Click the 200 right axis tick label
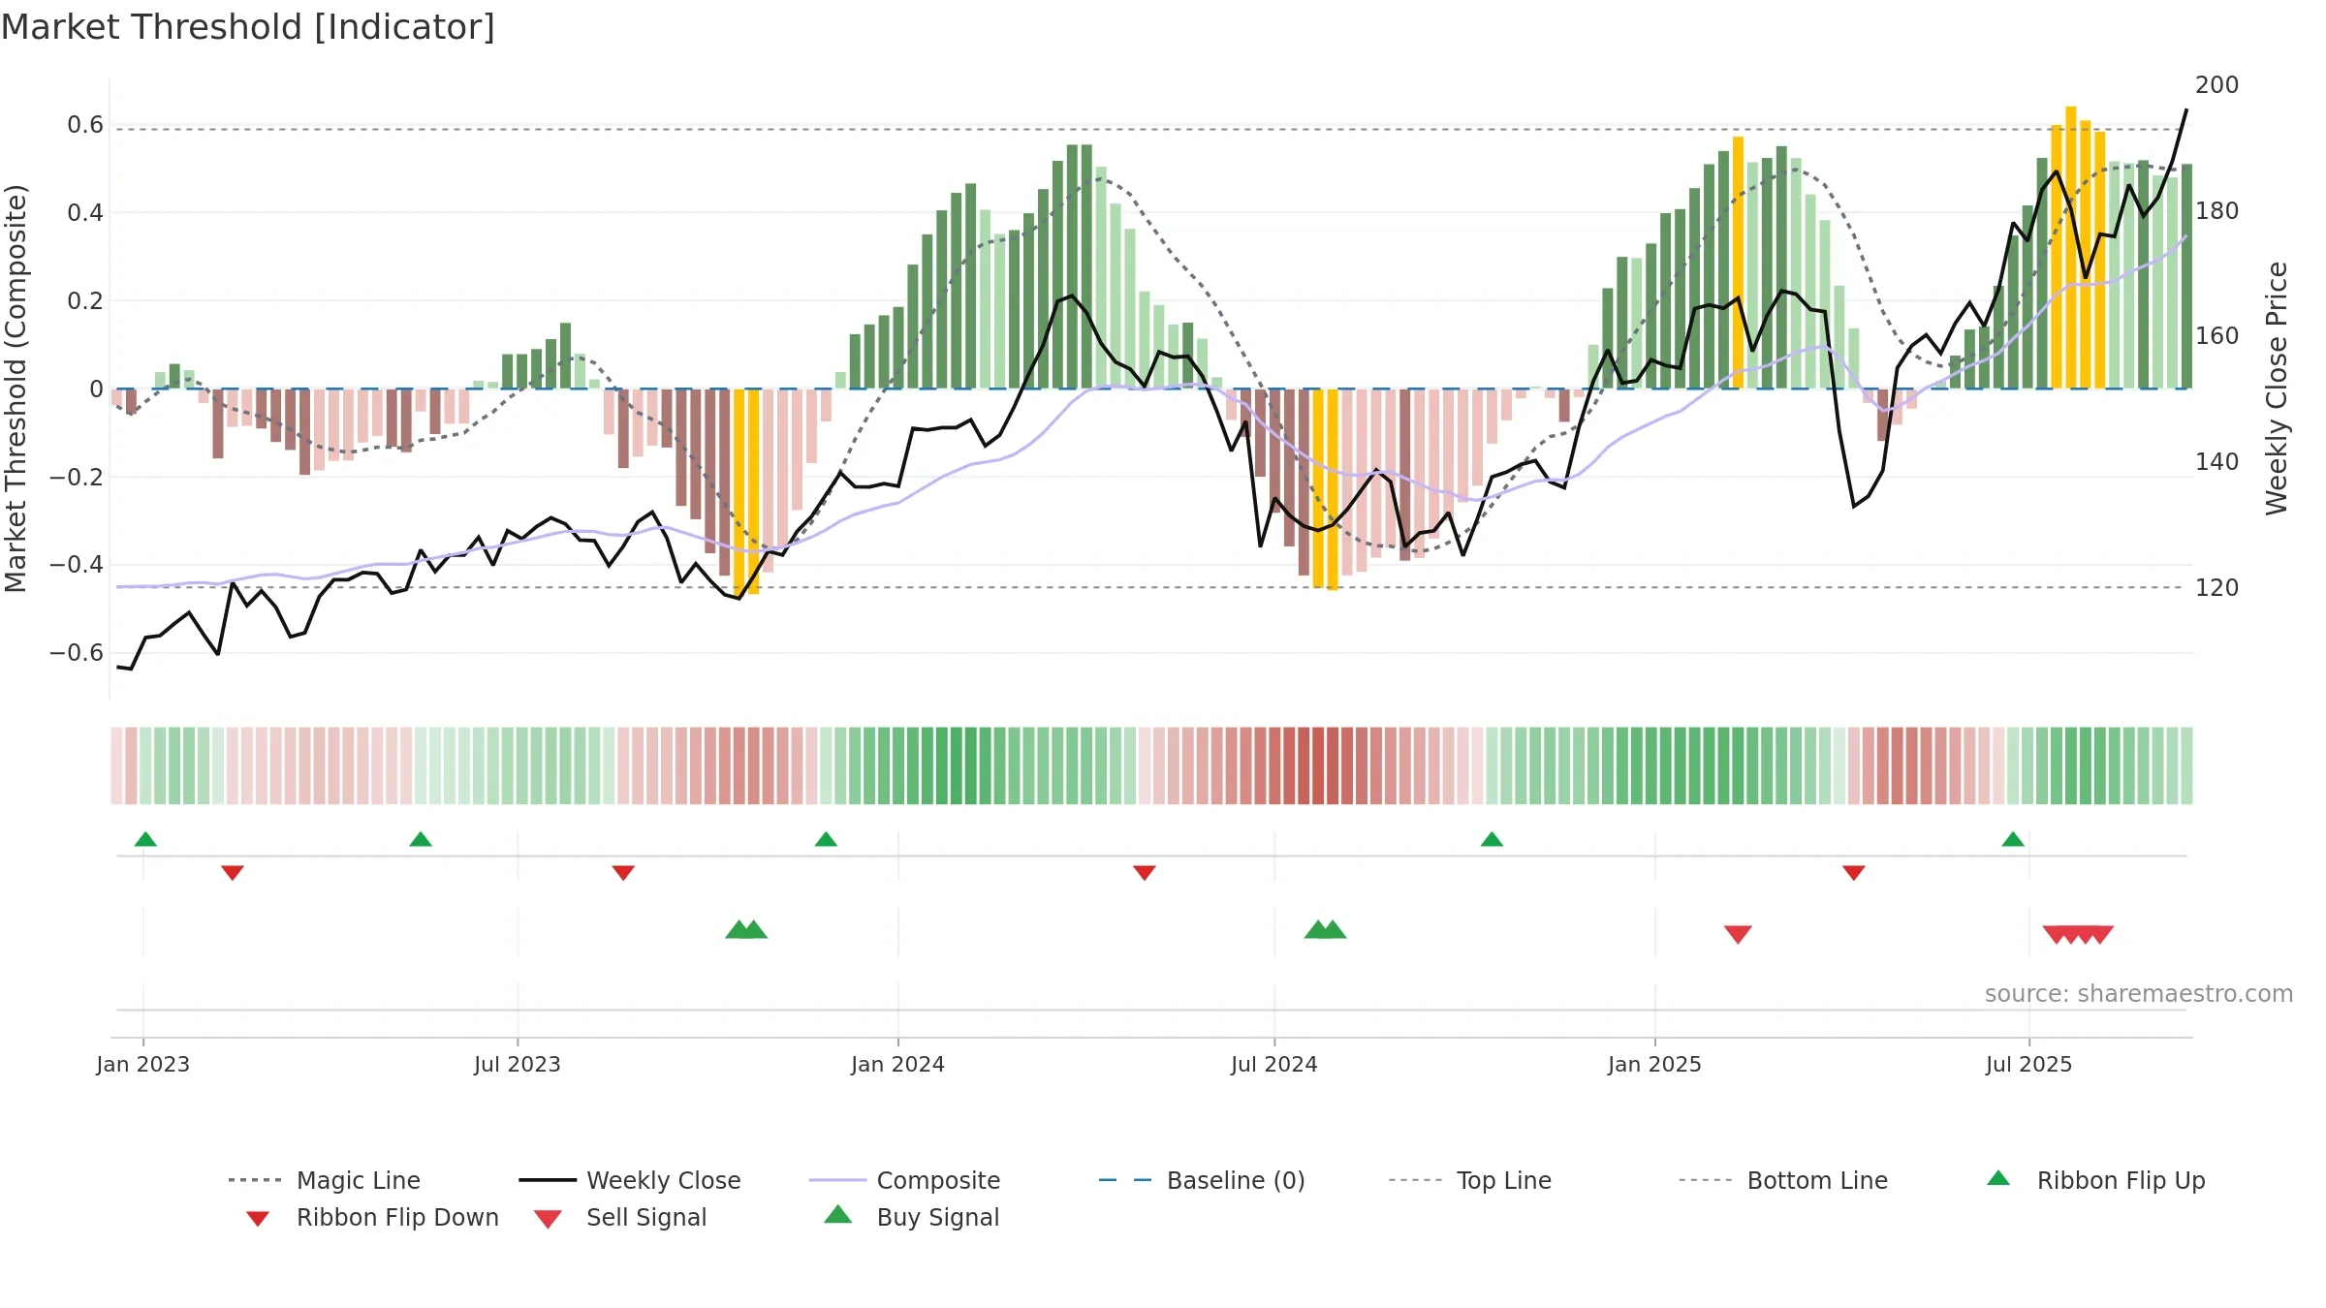The height and width of the screenshot is (1308, 2326). [x=2217, y=85]
